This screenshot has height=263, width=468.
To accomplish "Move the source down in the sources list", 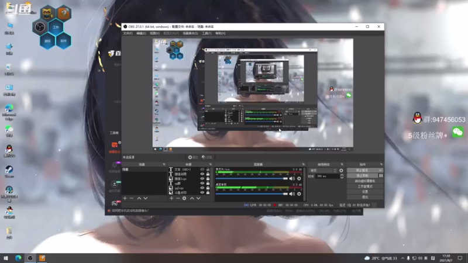I will click(x=198, y=198).
